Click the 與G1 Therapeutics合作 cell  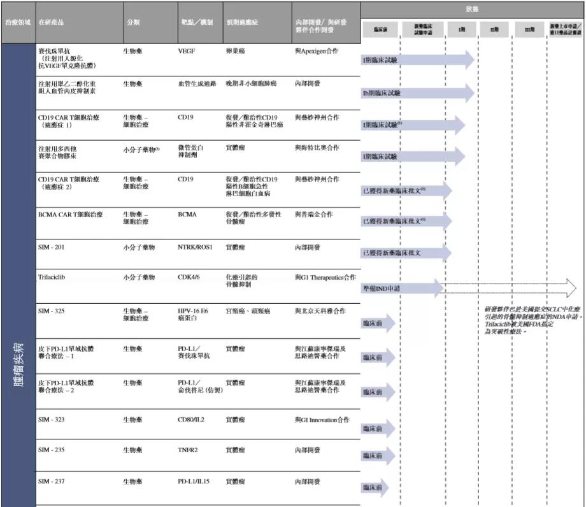325,278
